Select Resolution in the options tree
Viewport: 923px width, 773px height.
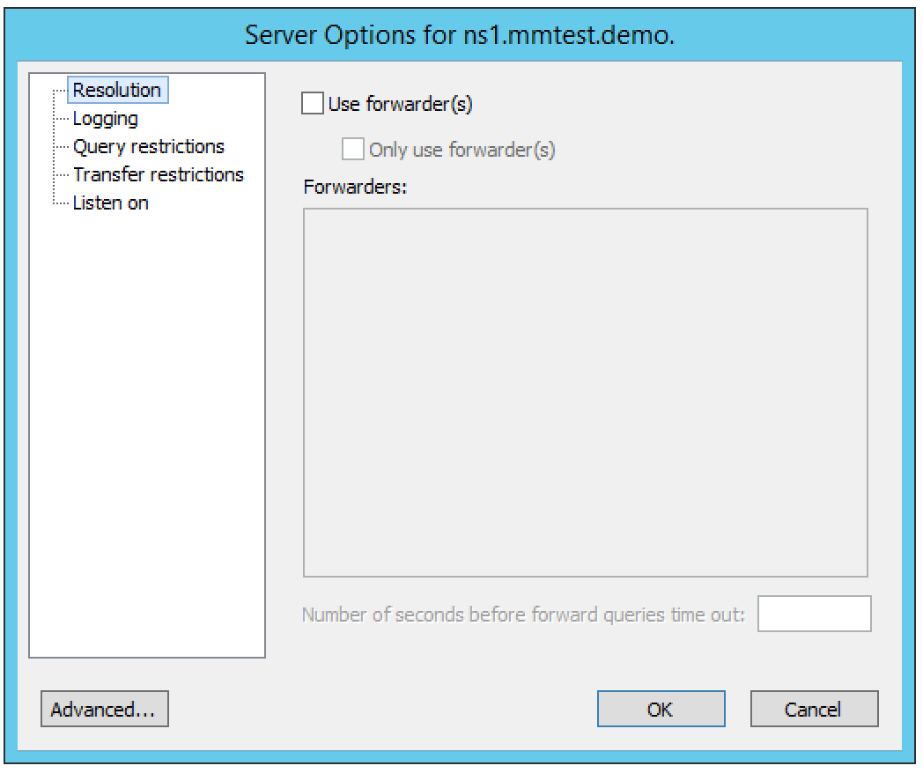(117, 90)
